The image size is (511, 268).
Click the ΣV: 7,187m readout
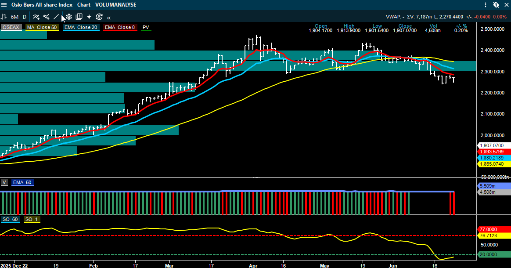pos(419,17)
